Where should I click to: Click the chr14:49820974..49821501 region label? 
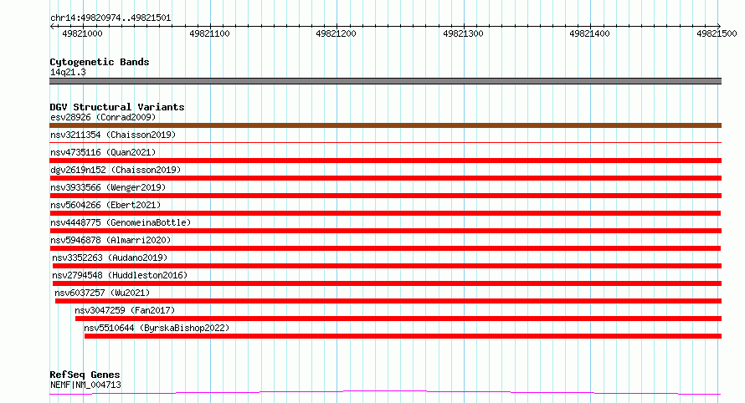point(110,18)
